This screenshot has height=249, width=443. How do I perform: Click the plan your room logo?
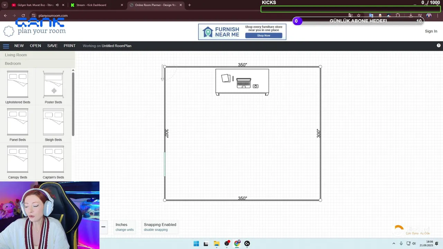[x=35, y=31]
